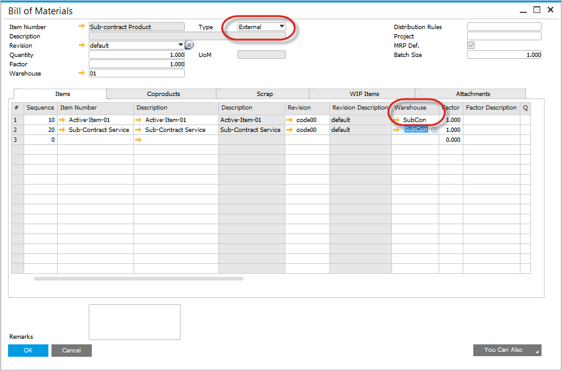Screen dimensions: 562x371
Task: Go to the WIP Items tab
Action: point(364,94)
